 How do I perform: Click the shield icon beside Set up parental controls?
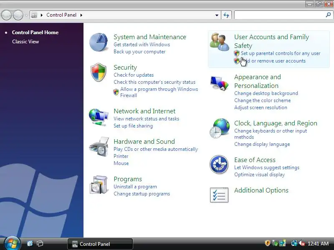click(237, 53)
